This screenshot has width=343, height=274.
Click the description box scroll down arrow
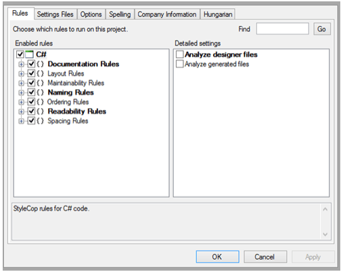[325, 234]
